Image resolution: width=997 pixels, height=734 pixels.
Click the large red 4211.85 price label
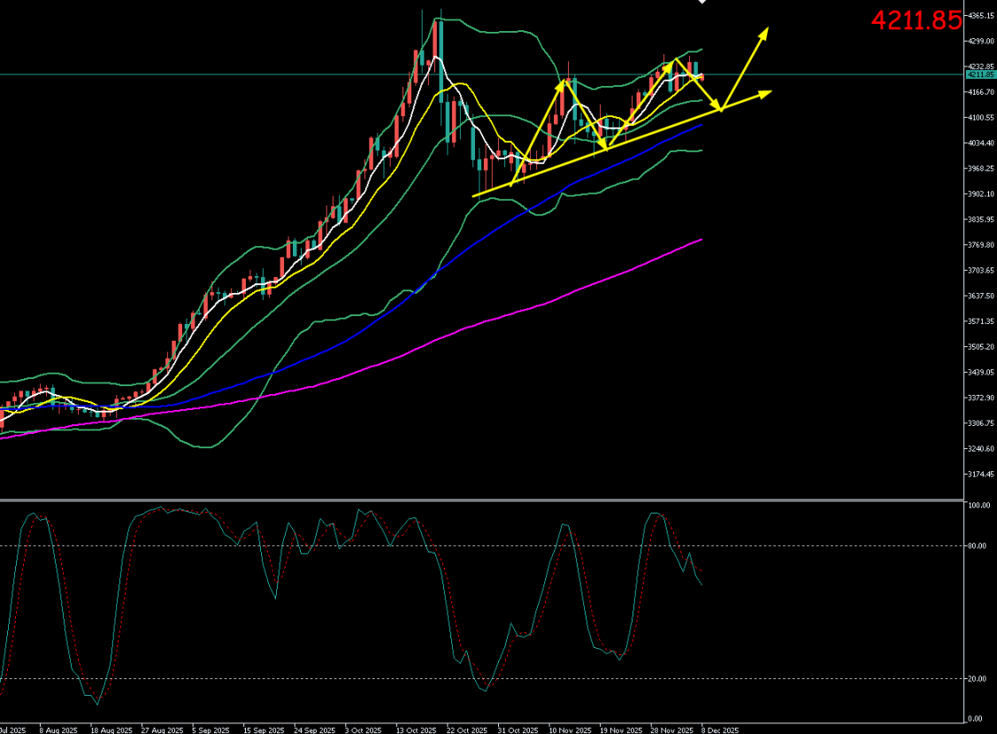(x=916, y=20)
